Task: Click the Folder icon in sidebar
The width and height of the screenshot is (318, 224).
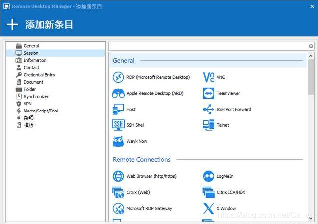Action: (x=19, y=89)
